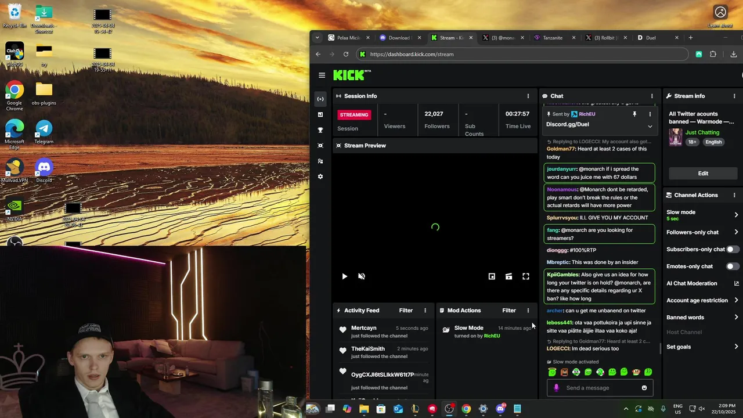The image size is (743, 418).
Task: Toggle theater mode in stream preview
Action: 508,276
